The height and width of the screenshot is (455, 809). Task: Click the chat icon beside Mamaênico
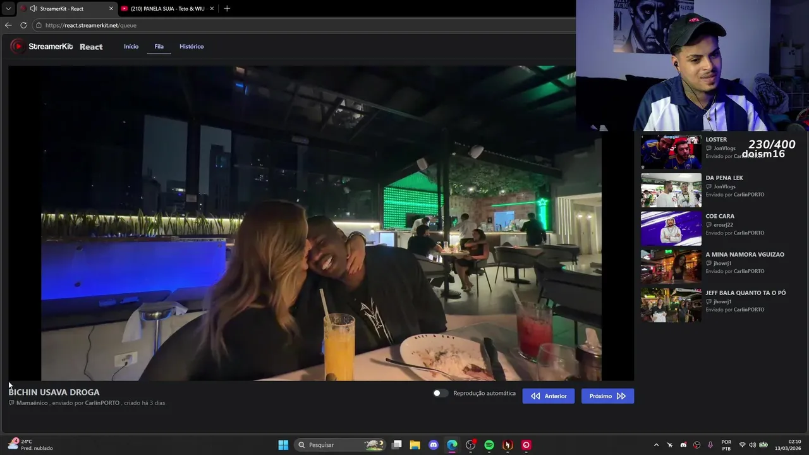(11, 403)
